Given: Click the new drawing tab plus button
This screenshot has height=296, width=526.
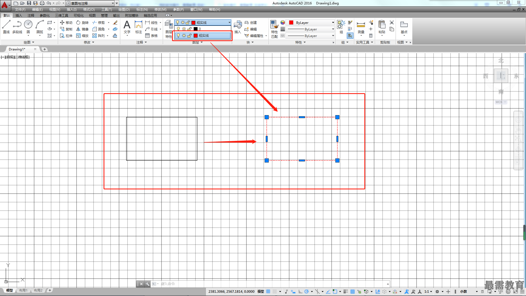Looking at the screenshot, I should [x=45, y=49].
